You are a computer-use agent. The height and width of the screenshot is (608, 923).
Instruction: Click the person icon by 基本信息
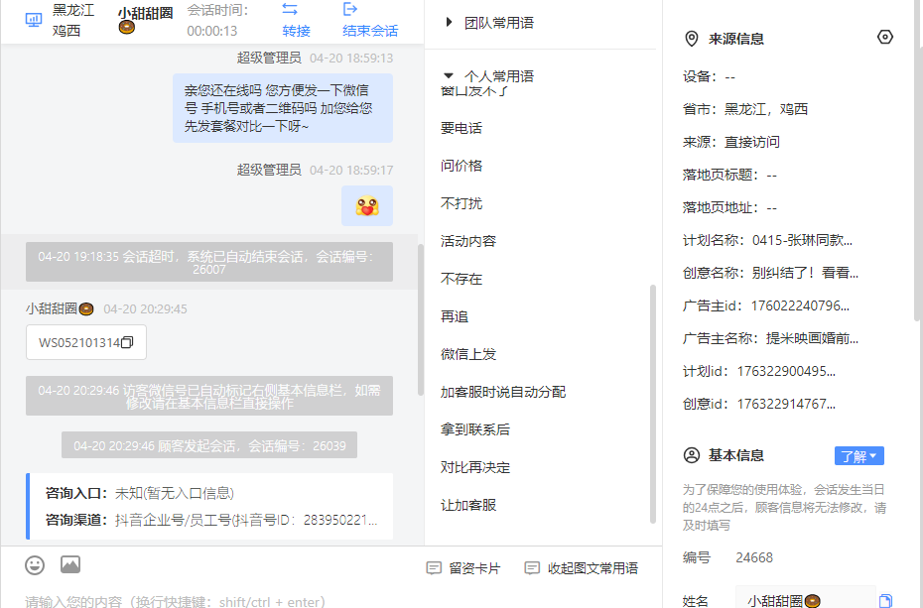pos(692,455)
